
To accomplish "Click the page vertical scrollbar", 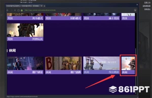I will [x=136, y=54].
